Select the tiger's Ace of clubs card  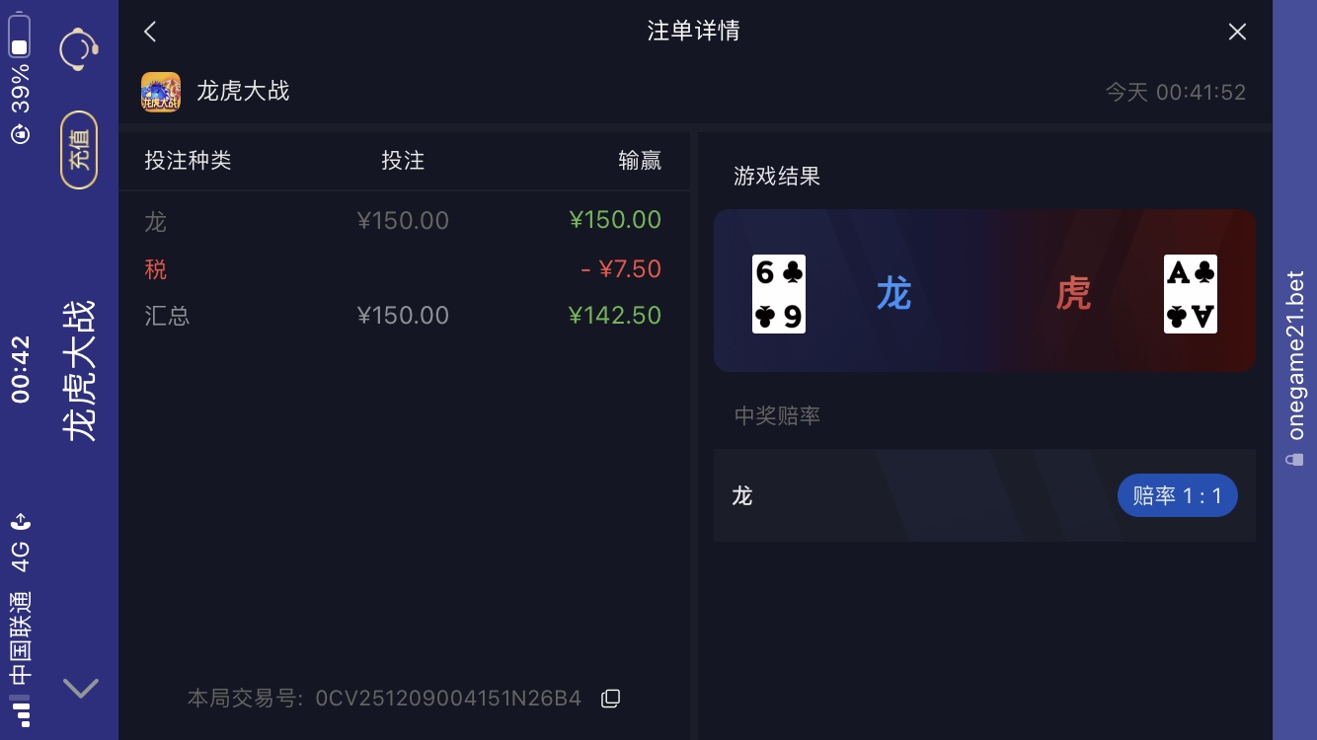click(1191, 294)
